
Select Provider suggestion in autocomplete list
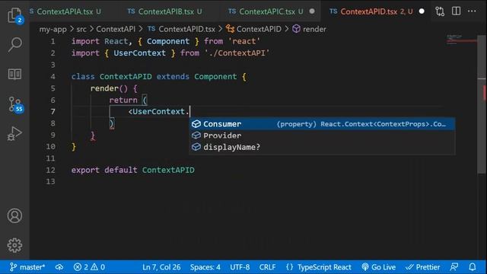point(322,135)
